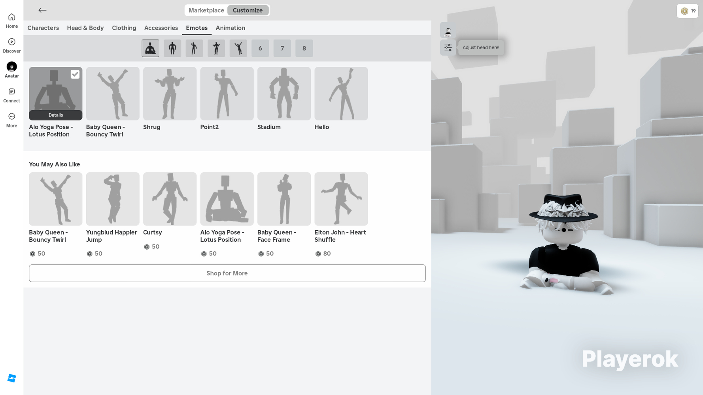Click the Curtsy title text
703x395 pixels.
pos(153,233)
